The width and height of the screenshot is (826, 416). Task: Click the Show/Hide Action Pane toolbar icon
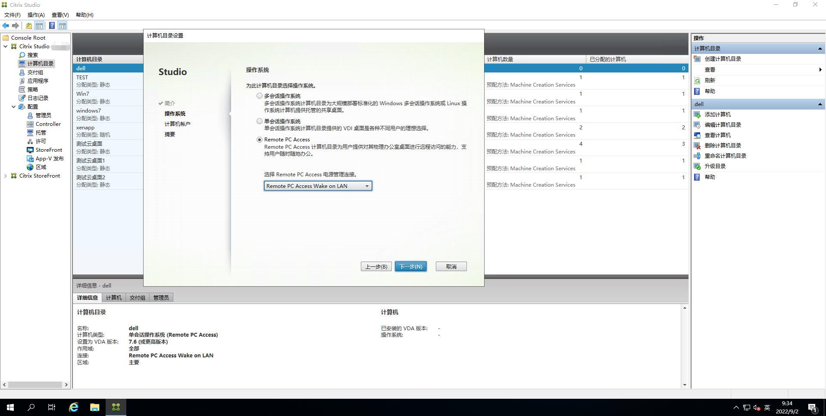pos(63,26)
